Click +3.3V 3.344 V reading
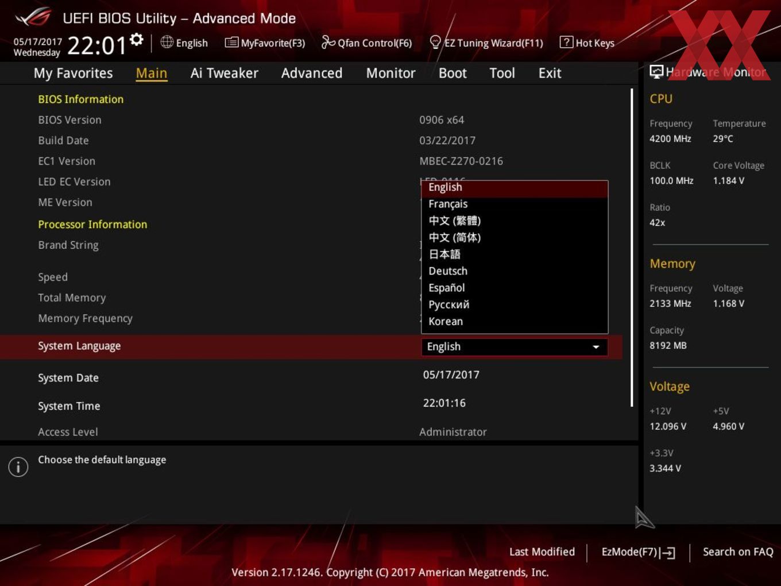The image size is (781, 586). (x=665, y=469)
